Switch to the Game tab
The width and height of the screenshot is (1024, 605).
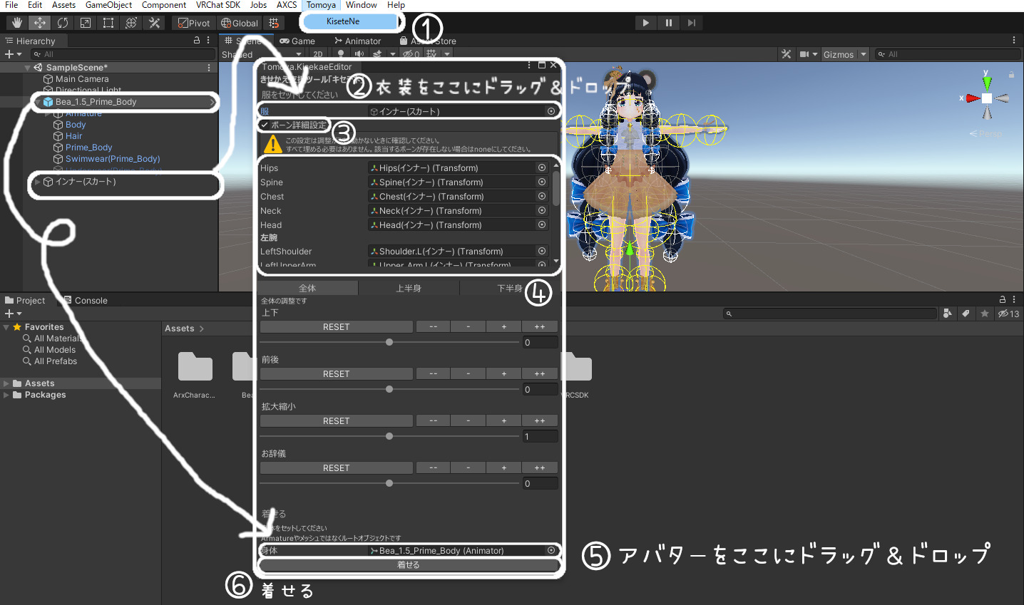(x=297, y=41)
